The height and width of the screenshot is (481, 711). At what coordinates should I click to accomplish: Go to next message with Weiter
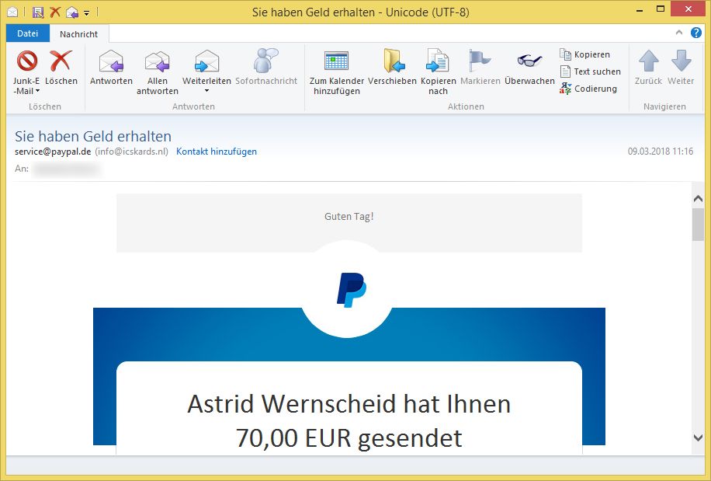[681, 68]
